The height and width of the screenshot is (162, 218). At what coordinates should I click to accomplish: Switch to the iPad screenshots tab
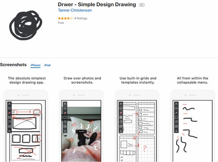coord(47,65)
